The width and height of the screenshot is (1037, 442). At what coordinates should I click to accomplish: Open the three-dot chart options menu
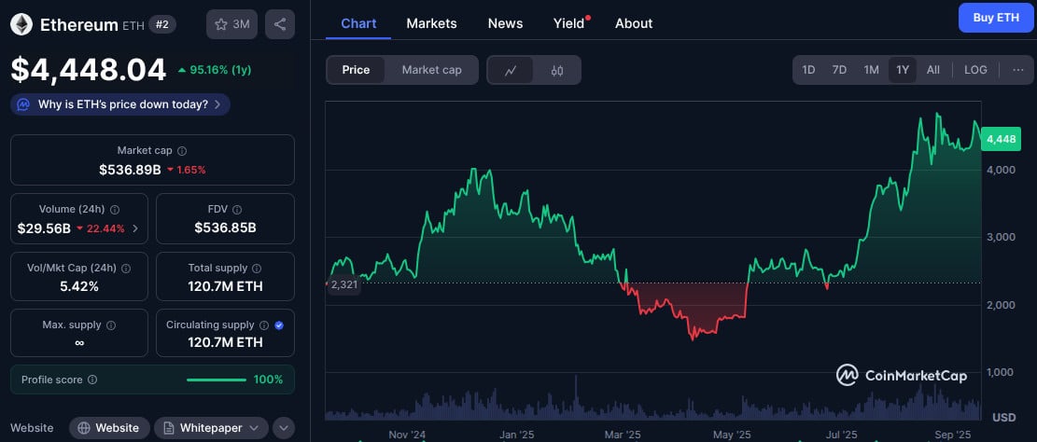pyautogui.click(x=1017, y=70)
